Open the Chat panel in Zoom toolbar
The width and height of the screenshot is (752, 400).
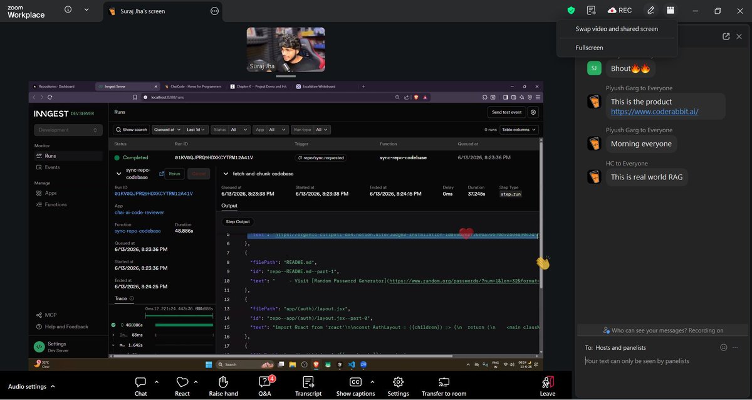(x=141, y=386)
